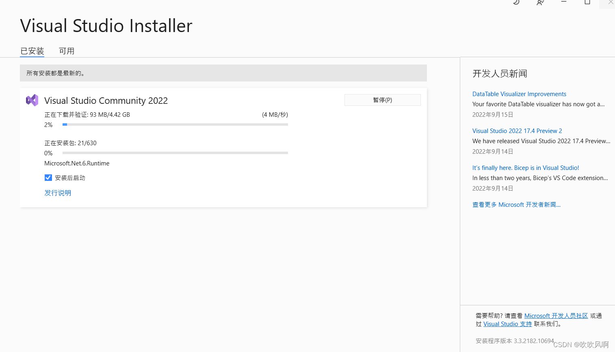Open the Bicep is in Visual Studio article
The height and width of the screenshot is (352, 615).
[526, 168]
